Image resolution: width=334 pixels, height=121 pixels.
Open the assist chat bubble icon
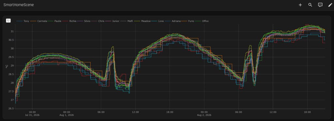320,5
